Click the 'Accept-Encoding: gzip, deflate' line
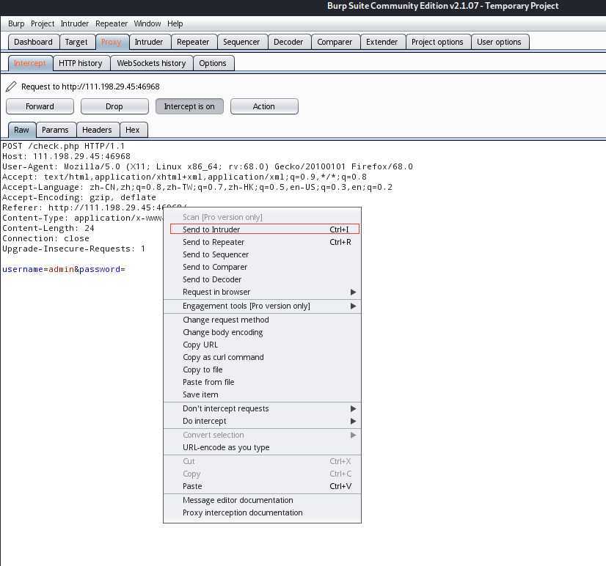 pyautogui.click(x=79, y=197)
